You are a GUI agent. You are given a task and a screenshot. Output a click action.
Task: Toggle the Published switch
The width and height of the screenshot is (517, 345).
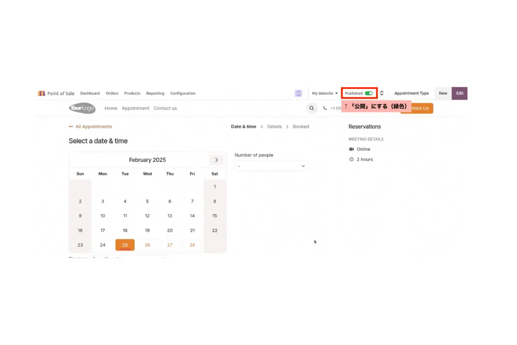click(x=368, y=93)
